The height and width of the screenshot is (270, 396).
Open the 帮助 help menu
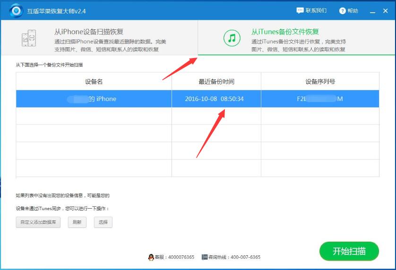pos(353,11)
